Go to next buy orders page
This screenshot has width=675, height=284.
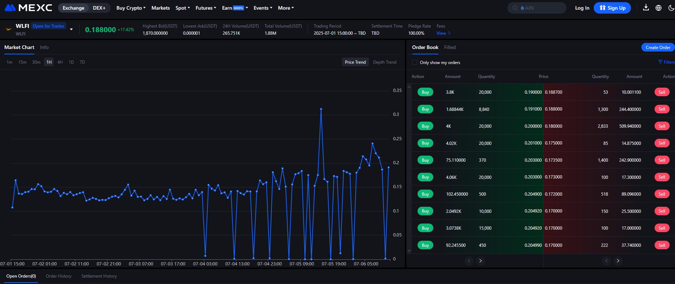point(481,261)
